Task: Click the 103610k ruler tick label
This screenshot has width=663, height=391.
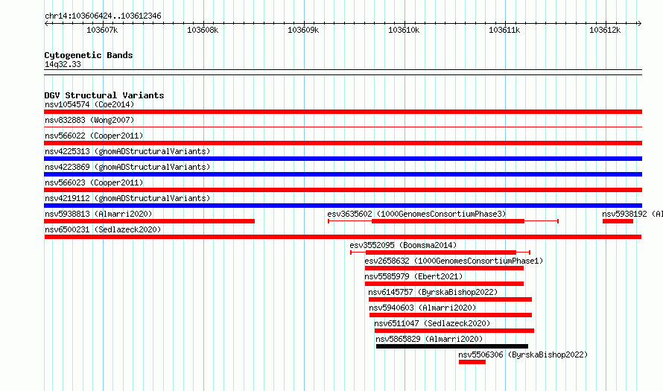Action: [x=404, y=30]
